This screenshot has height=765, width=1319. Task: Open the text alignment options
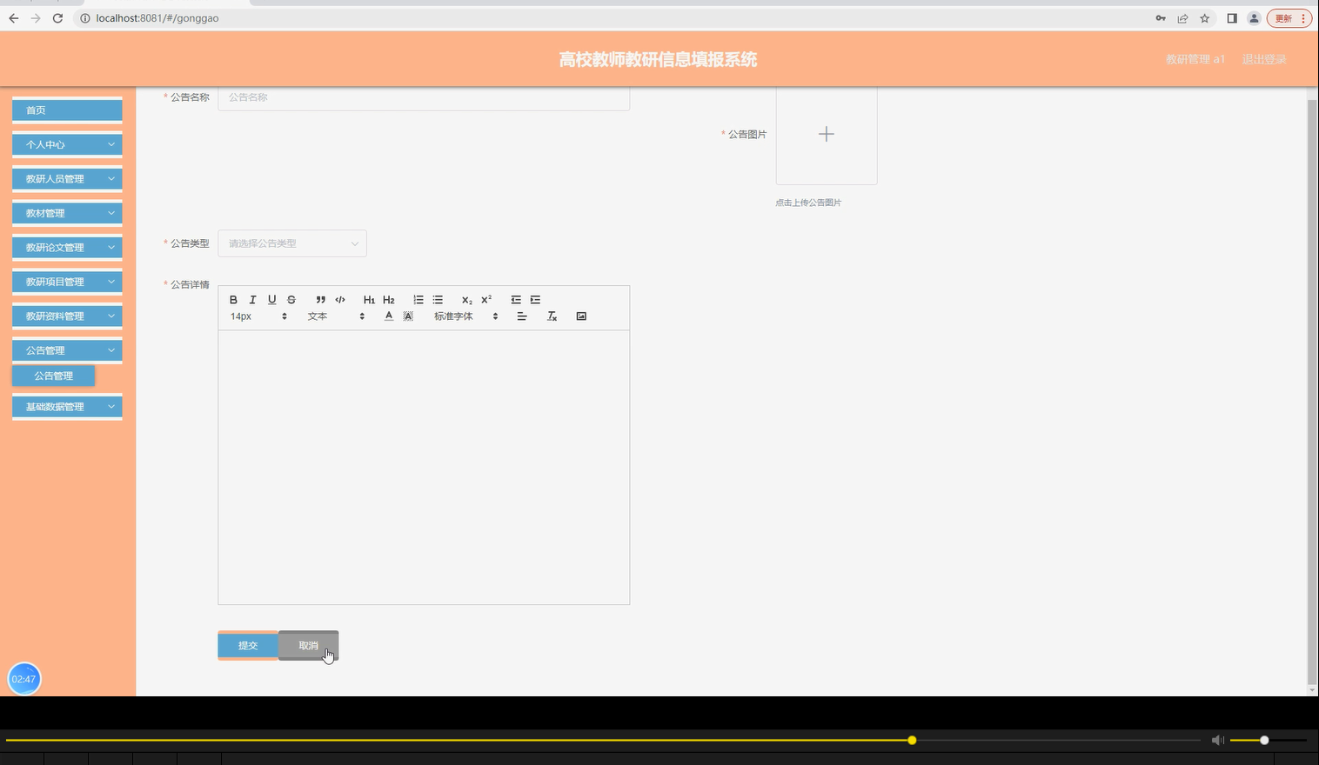click(522, 316)
